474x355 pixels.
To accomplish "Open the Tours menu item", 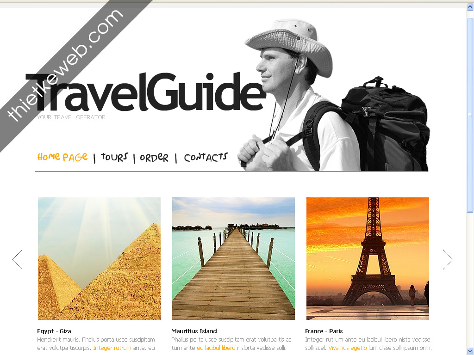I will 114,157.
